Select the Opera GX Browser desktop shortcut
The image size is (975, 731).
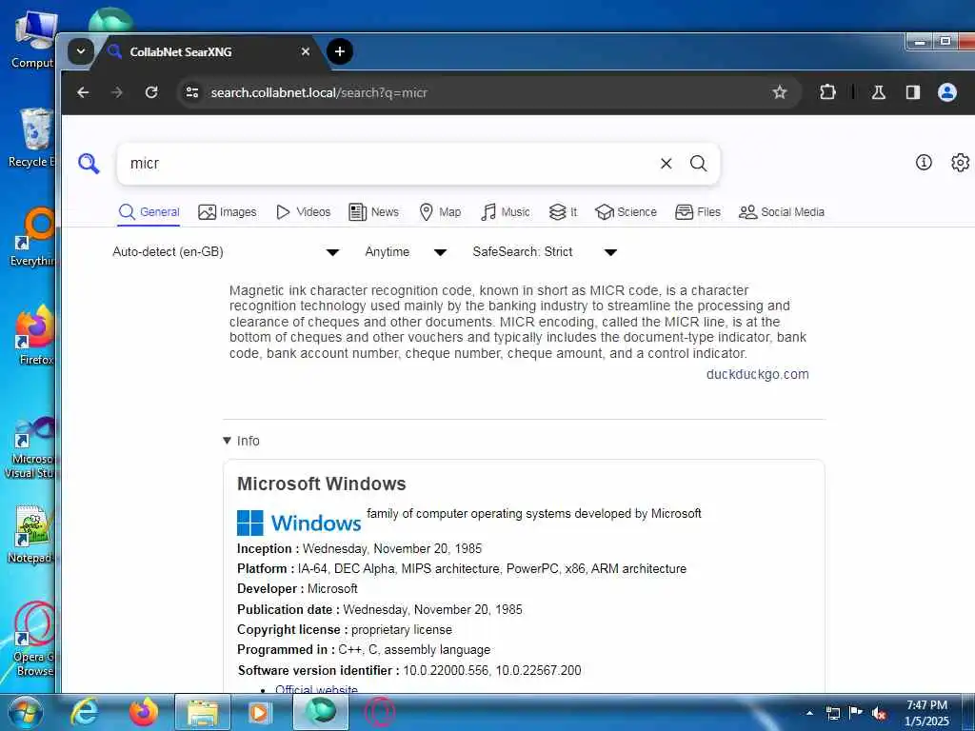point(32,641)
